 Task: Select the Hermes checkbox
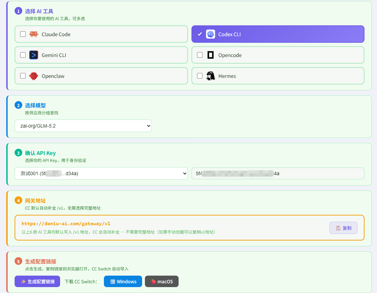tap(200, 76)
